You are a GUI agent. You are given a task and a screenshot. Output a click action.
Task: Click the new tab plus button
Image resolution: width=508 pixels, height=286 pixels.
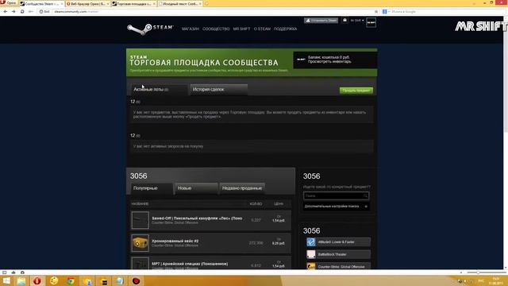[x=206, y=3]
